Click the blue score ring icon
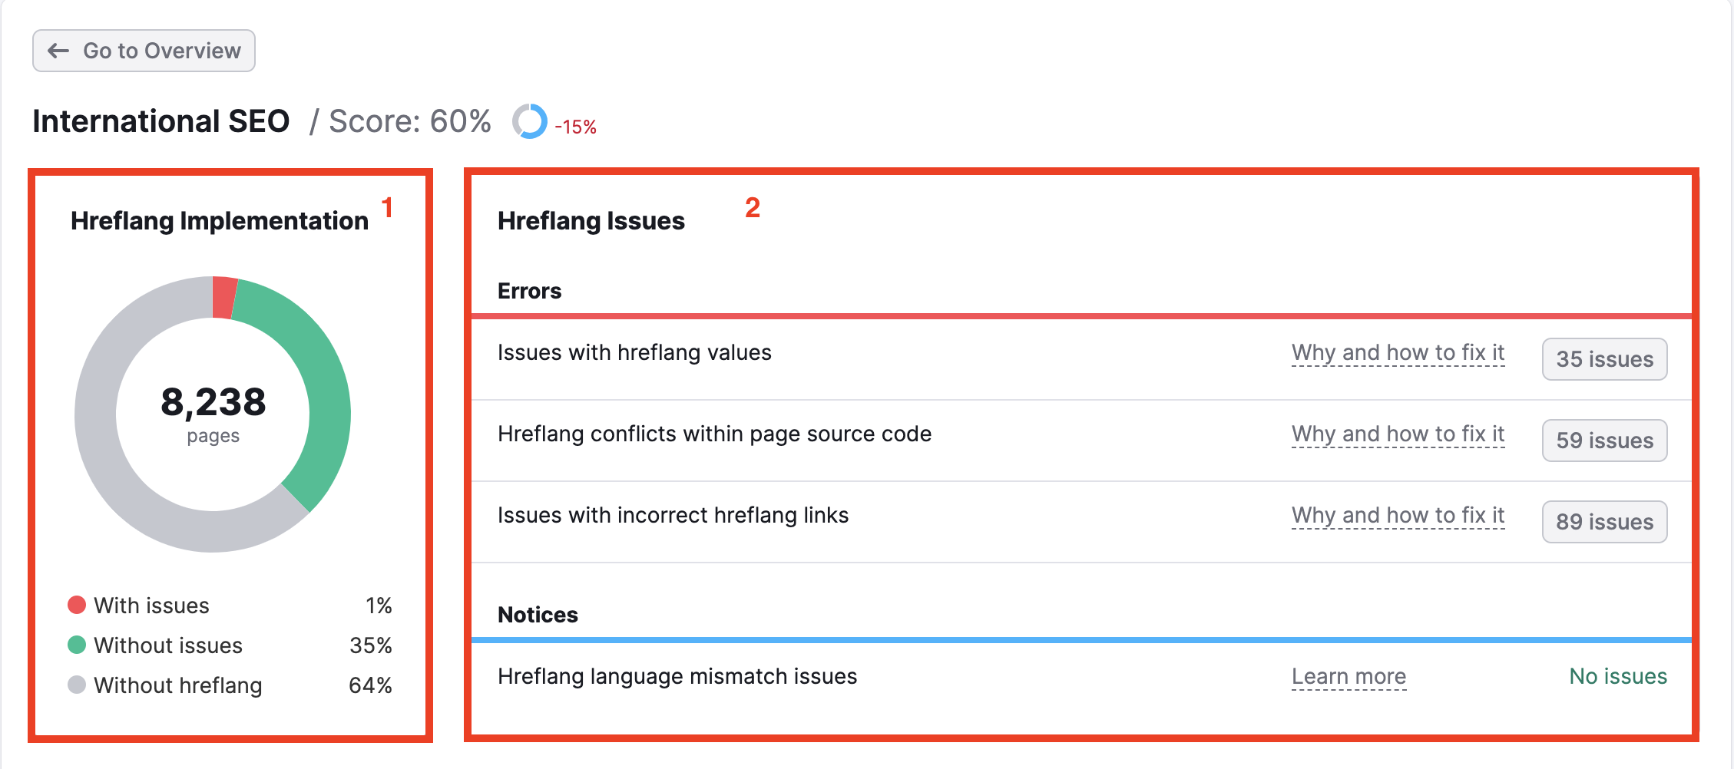Image resolution: width=1734 pixels, height=769 pixels. [531, 121]
